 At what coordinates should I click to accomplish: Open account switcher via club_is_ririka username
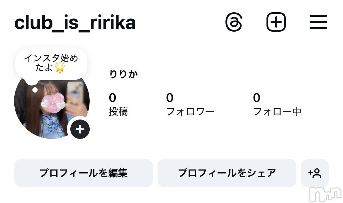click(75, 23)
